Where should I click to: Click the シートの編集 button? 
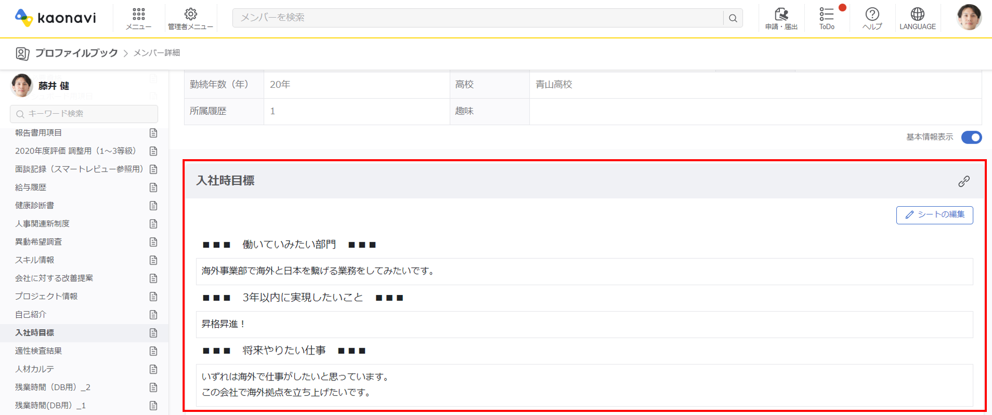click(x=934, y=215)
